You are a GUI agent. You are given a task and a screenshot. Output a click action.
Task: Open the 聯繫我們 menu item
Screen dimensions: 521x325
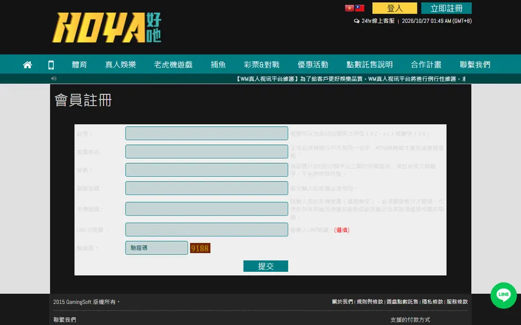tap(475, 65)
